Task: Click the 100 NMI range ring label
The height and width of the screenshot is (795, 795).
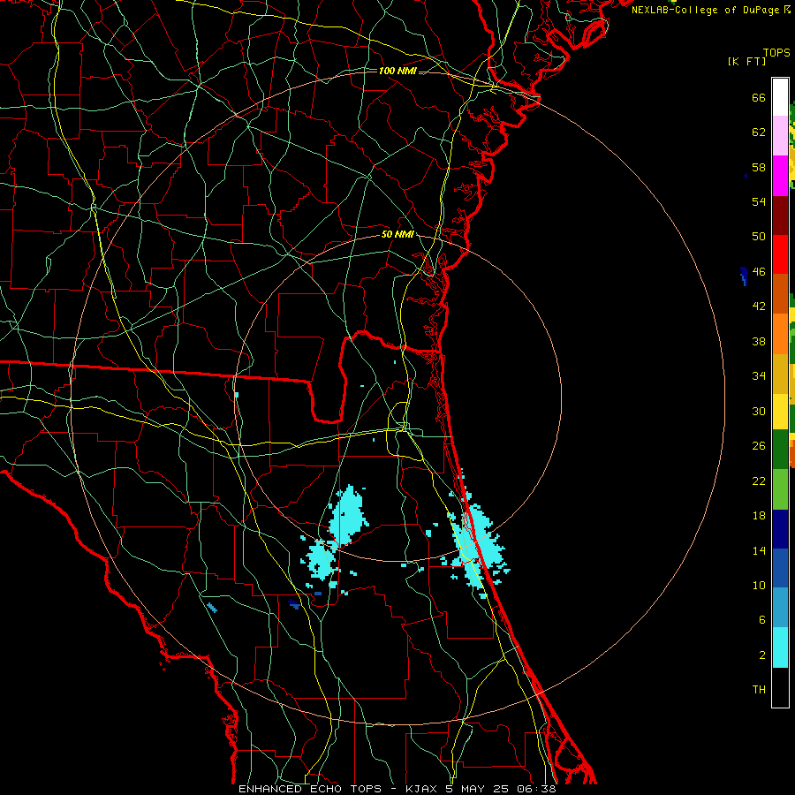Action: point(397,71)
